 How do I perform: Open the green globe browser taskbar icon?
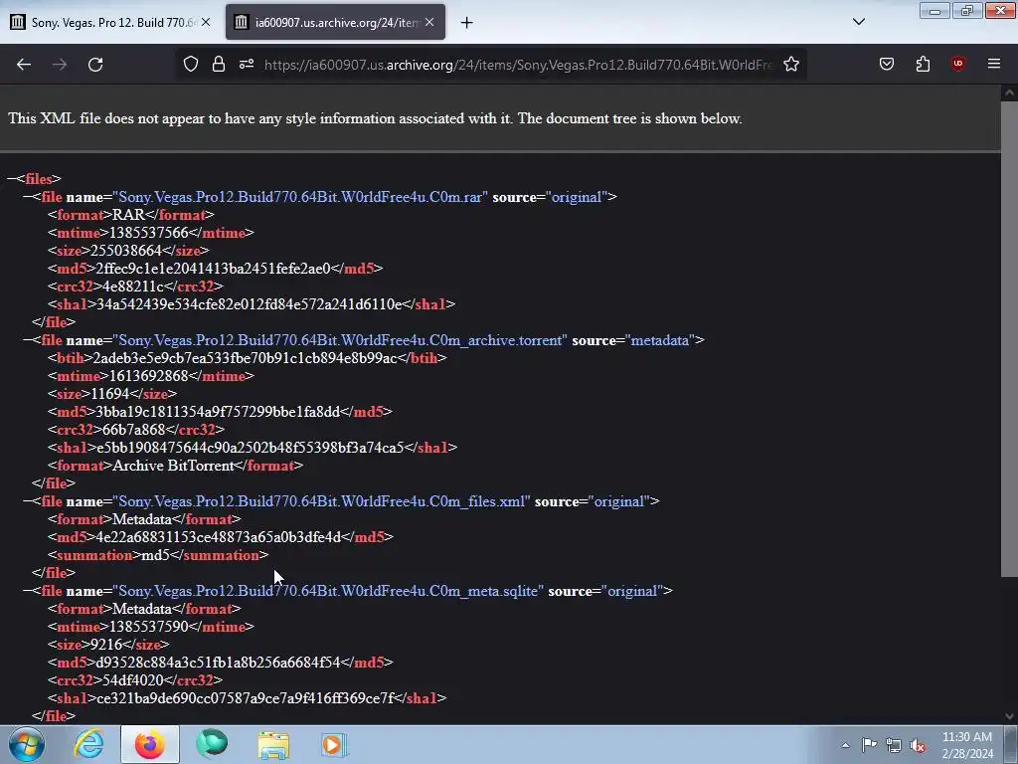point(212,744)
